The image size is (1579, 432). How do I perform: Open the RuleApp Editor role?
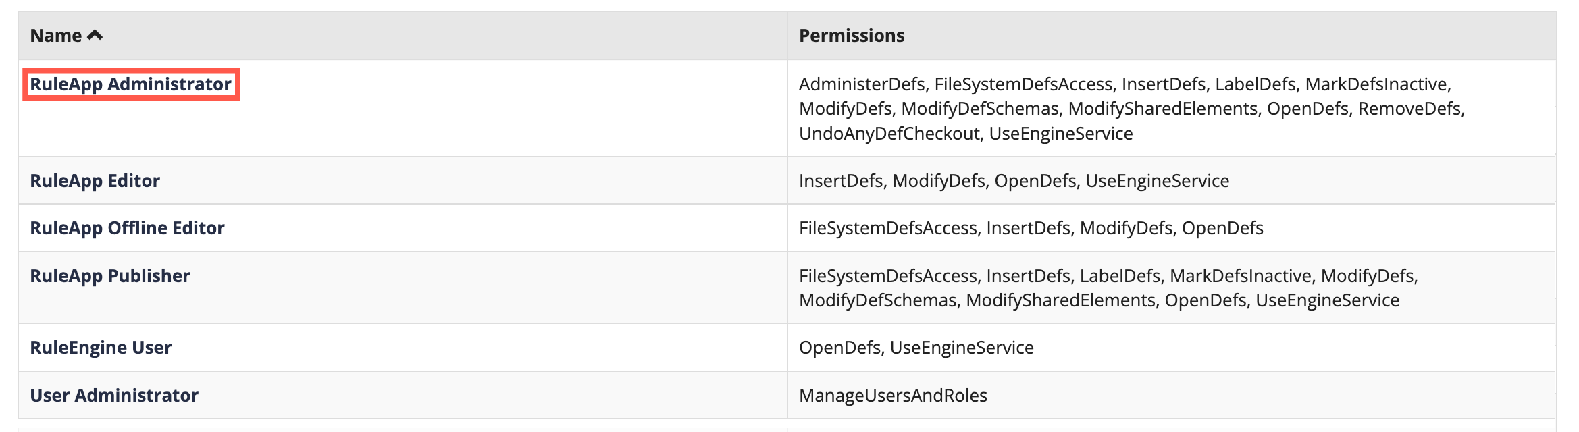tap(95, 180)
